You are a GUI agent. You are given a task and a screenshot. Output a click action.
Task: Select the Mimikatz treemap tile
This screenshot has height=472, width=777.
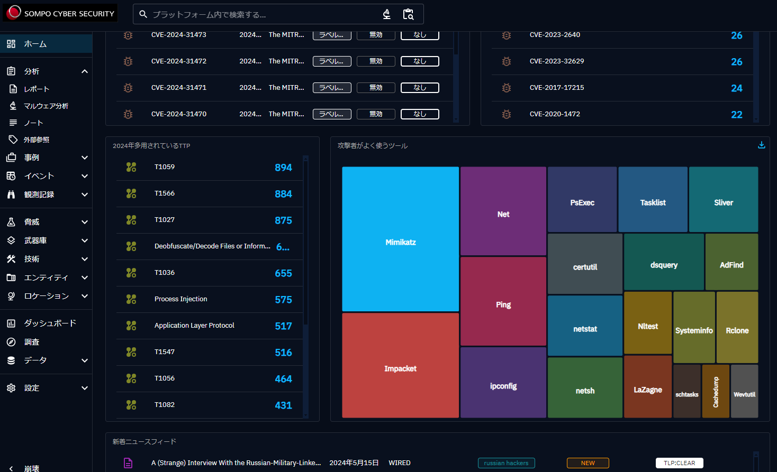pyautogui.click(x=401, y=239)
